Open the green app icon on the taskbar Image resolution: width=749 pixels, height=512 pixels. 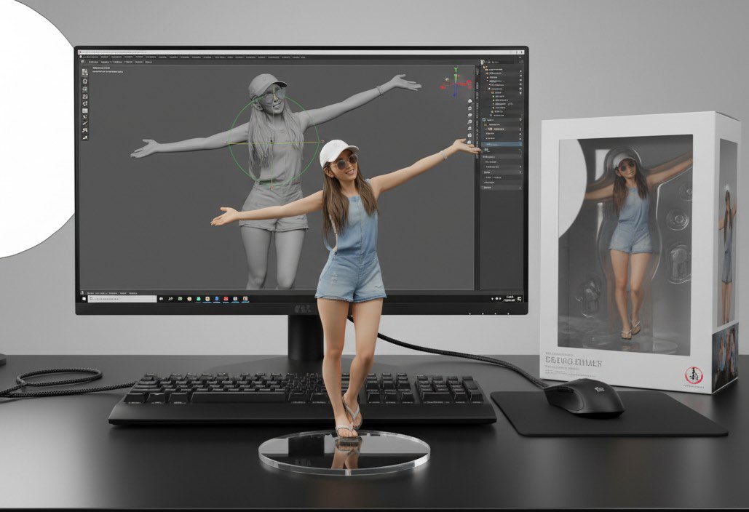click(x=180, y=299)
